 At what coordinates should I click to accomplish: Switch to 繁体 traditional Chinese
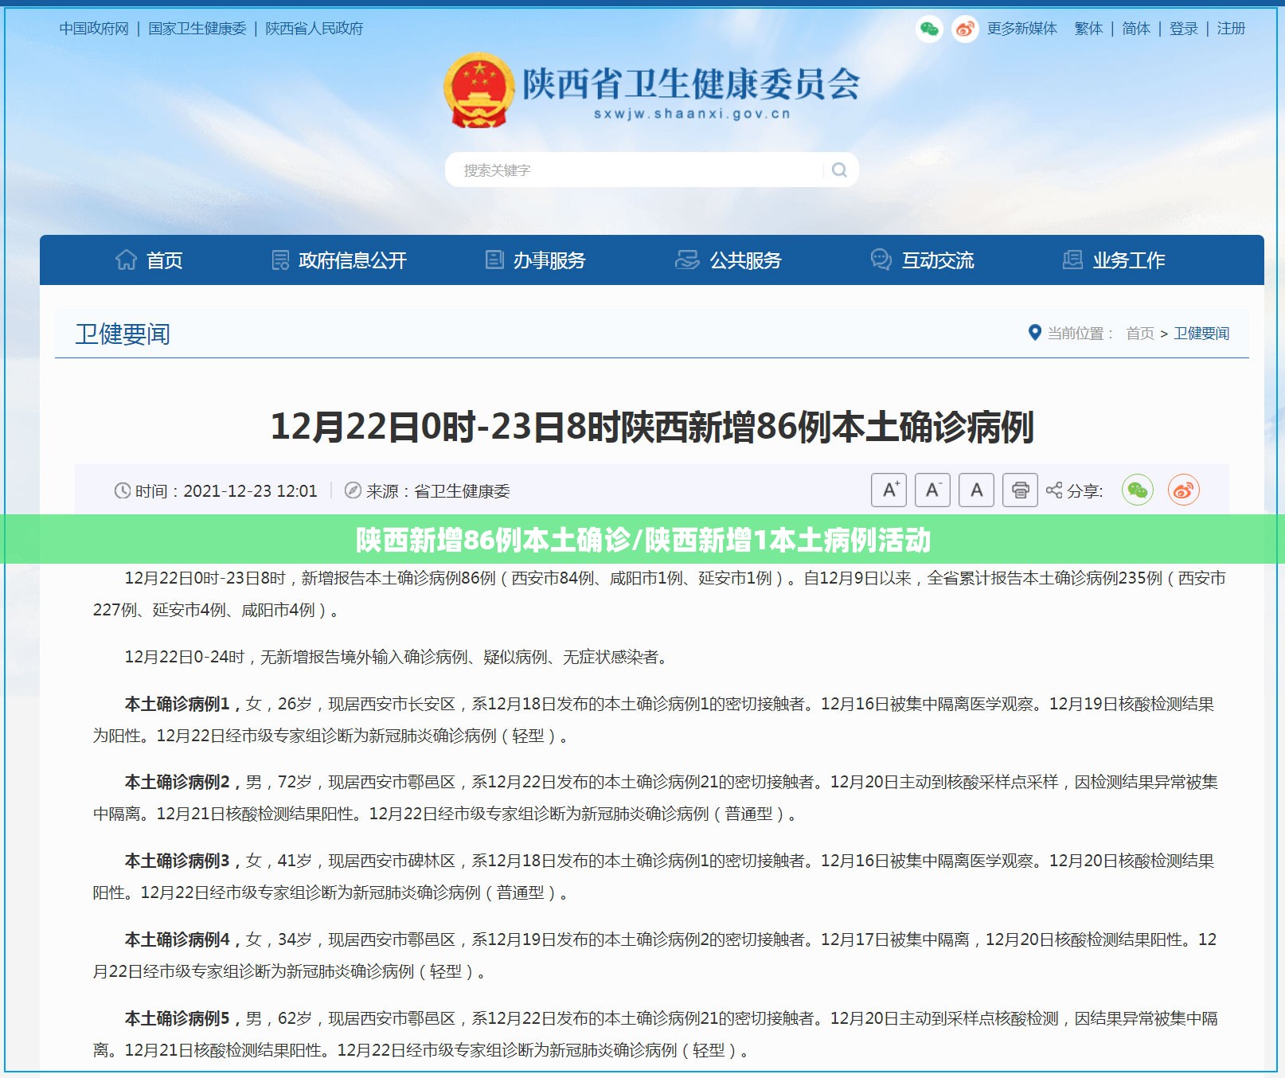(x=1088, y=29)
